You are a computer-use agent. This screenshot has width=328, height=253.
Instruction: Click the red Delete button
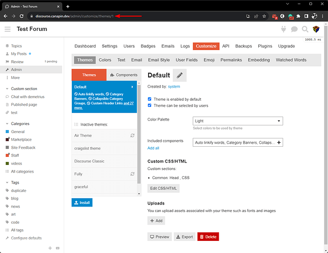click(x=208, y=237)
